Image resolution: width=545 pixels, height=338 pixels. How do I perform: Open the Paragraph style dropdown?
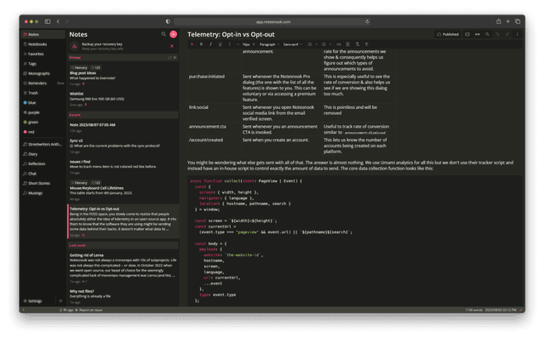(x=269, y=44)
